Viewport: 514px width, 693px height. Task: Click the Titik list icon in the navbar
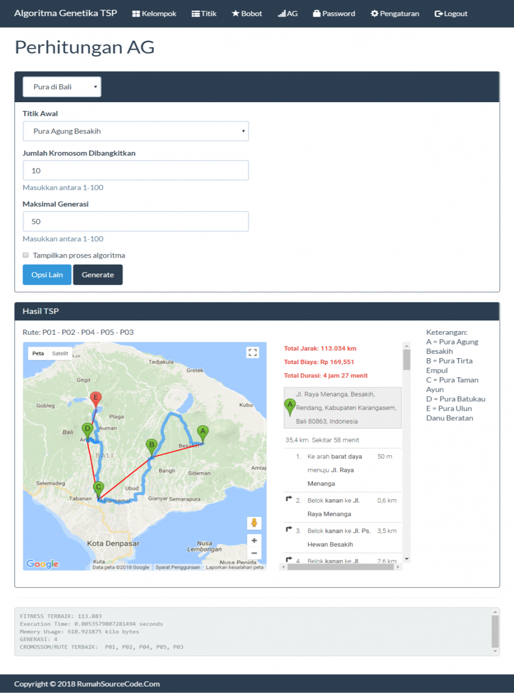(x=195, y=13)
